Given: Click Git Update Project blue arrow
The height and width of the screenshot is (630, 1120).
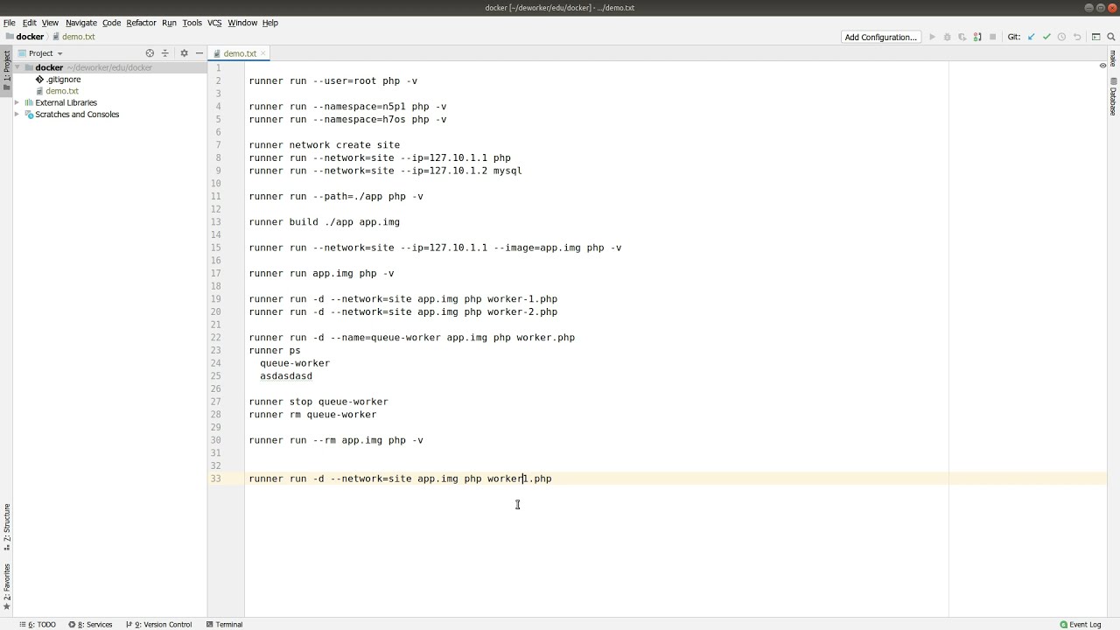Looking at the screenshot, I should (1031, 37).
